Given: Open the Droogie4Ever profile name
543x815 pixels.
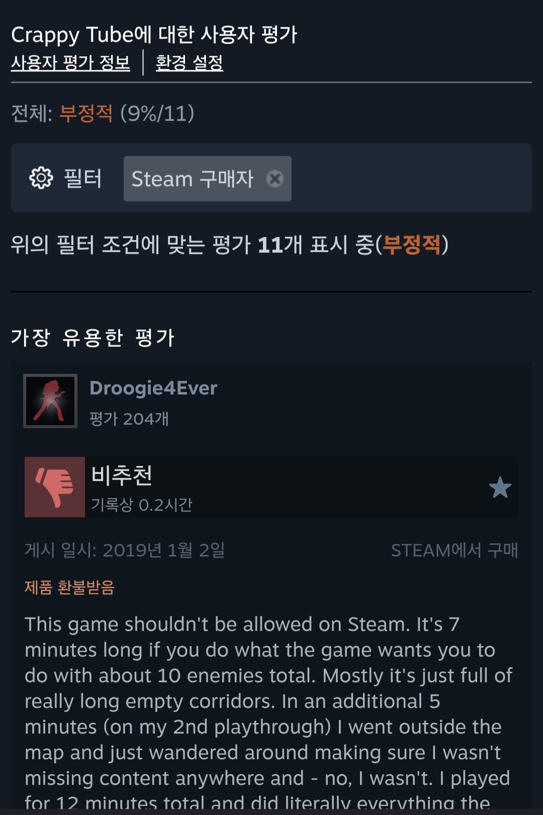Looking at the screenshot, I should click(153, 388).
